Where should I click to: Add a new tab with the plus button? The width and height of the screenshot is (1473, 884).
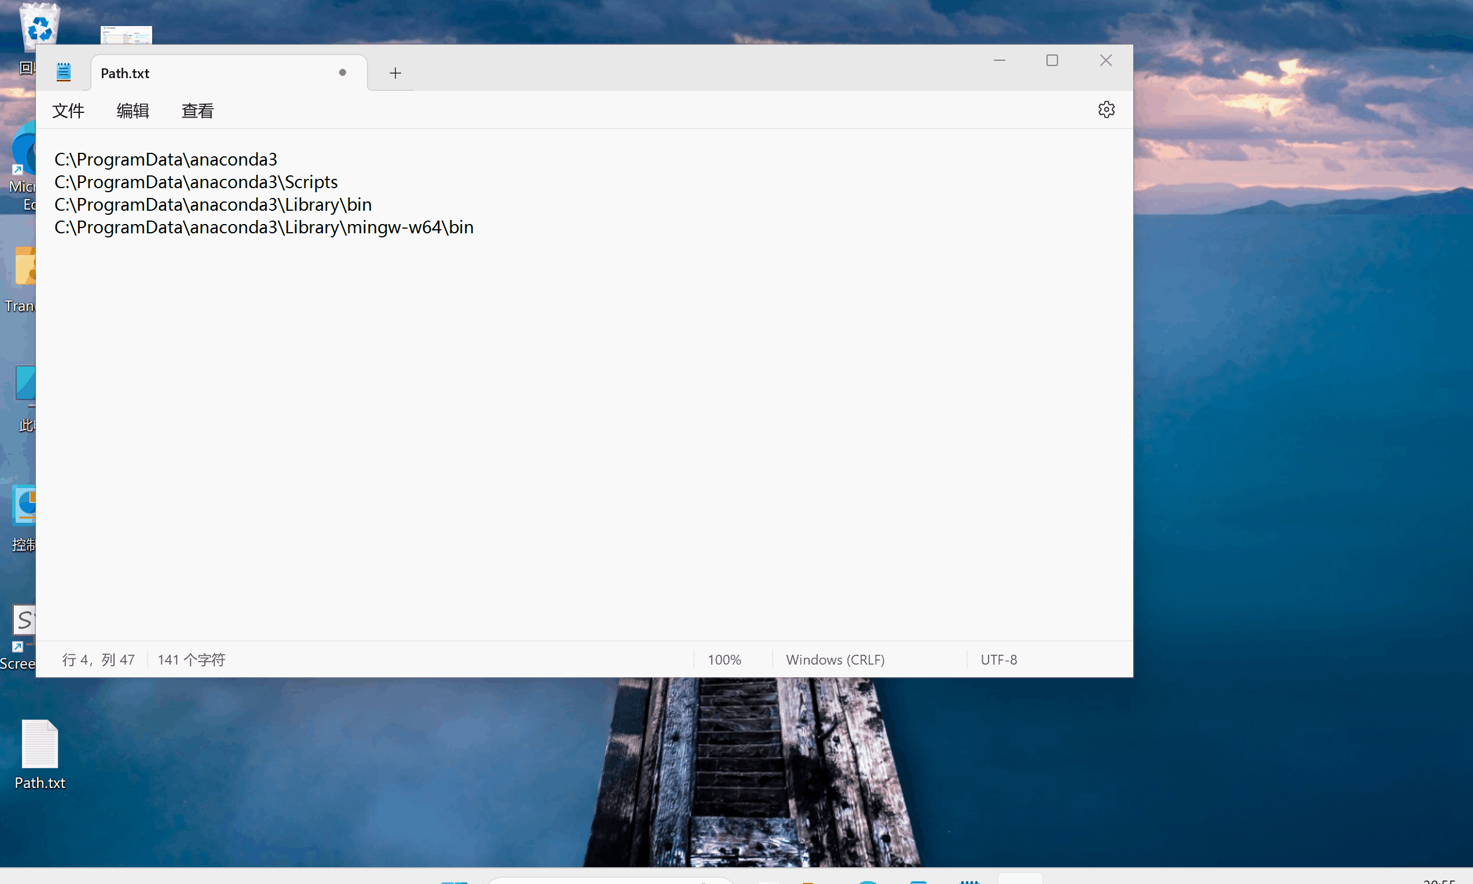point(395,74)
